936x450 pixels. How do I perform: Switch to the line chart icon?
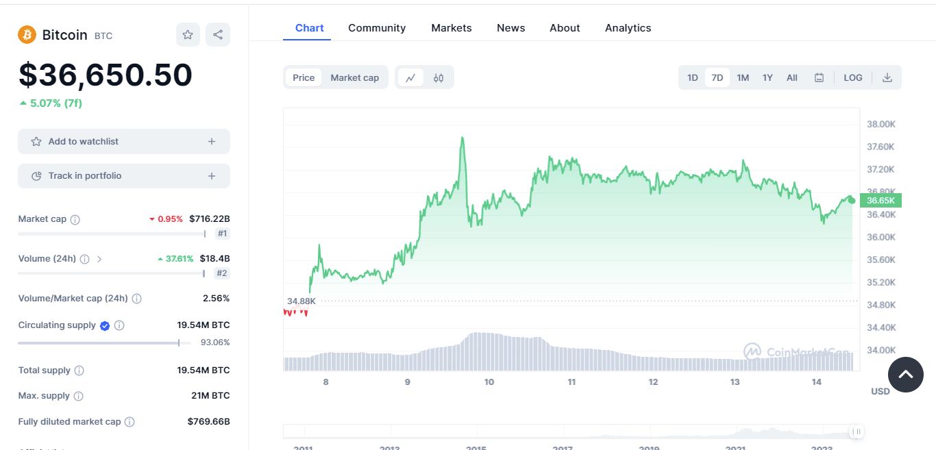[x=410, y=77]
